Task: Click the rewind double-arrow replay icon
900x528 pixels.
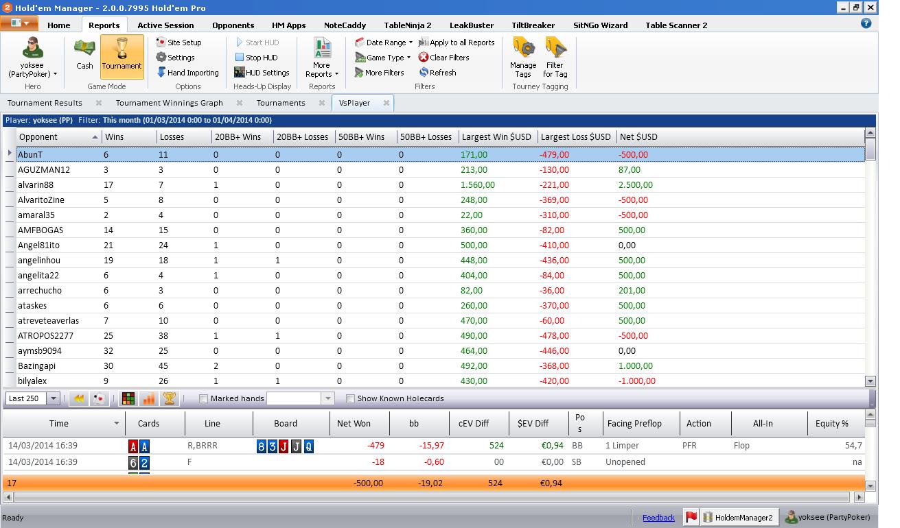Action: click(x=79, y=398)
